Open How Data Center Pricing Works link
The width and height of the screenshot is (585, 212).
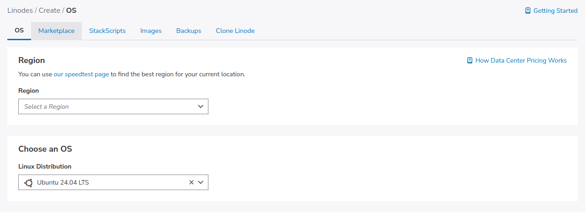coord(521,60)
